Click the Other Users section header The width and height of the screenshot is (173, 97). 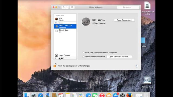[x=59, y=23]
